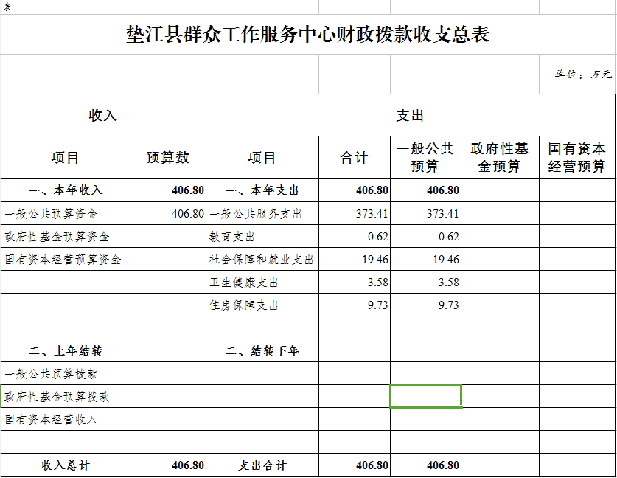Select the 一、本年支出 row label
The width and height of the screenshot is (617, 478).
pyautogui.click(x=262, y=190)
